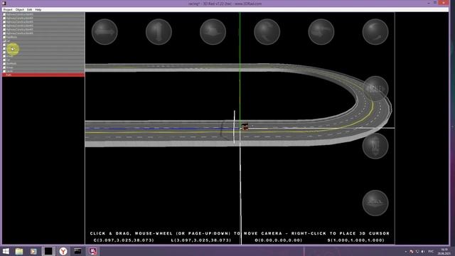Click the vertical double-arrow move sphere
This screenshot has width=455, height=256.
[159, 32]
